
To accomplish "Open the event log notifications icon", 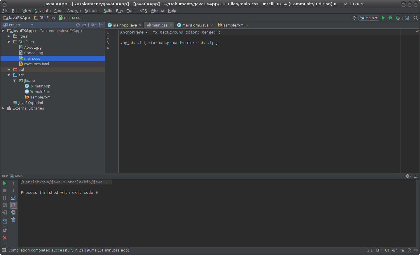I will pyautogui.click(x=416, y=250).
